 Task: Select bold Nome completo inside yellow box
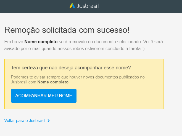tap(53, 82)
